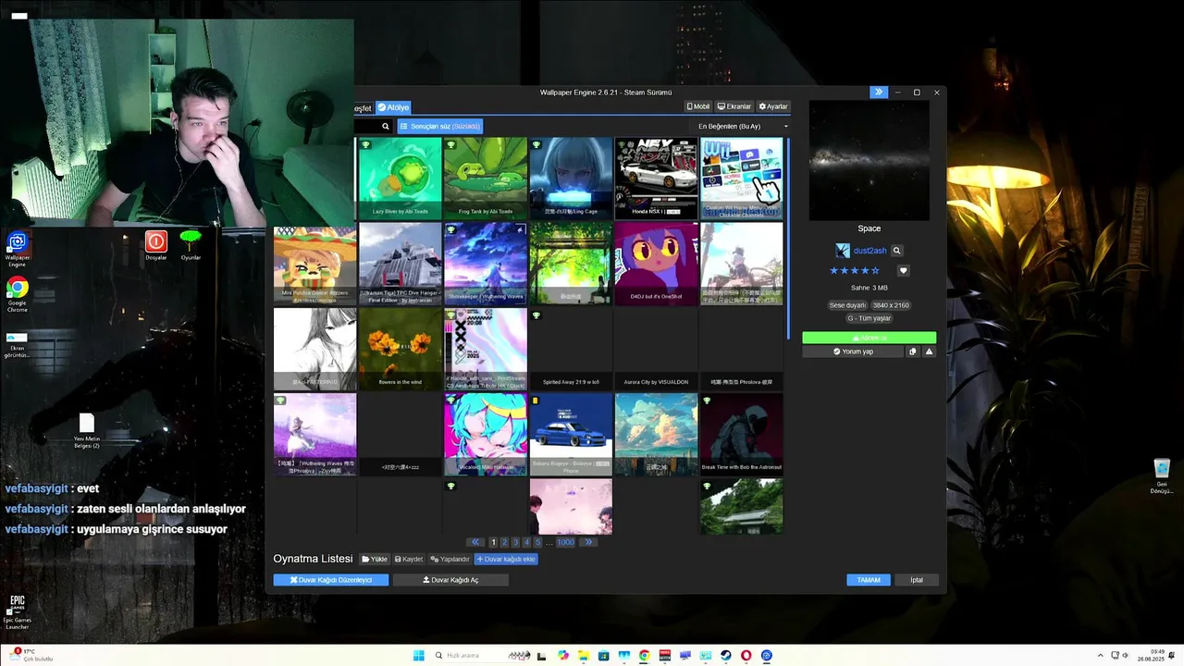Open Mobil device settings
The height and width of the screenshot is (666, 1184).
point(697,106)
